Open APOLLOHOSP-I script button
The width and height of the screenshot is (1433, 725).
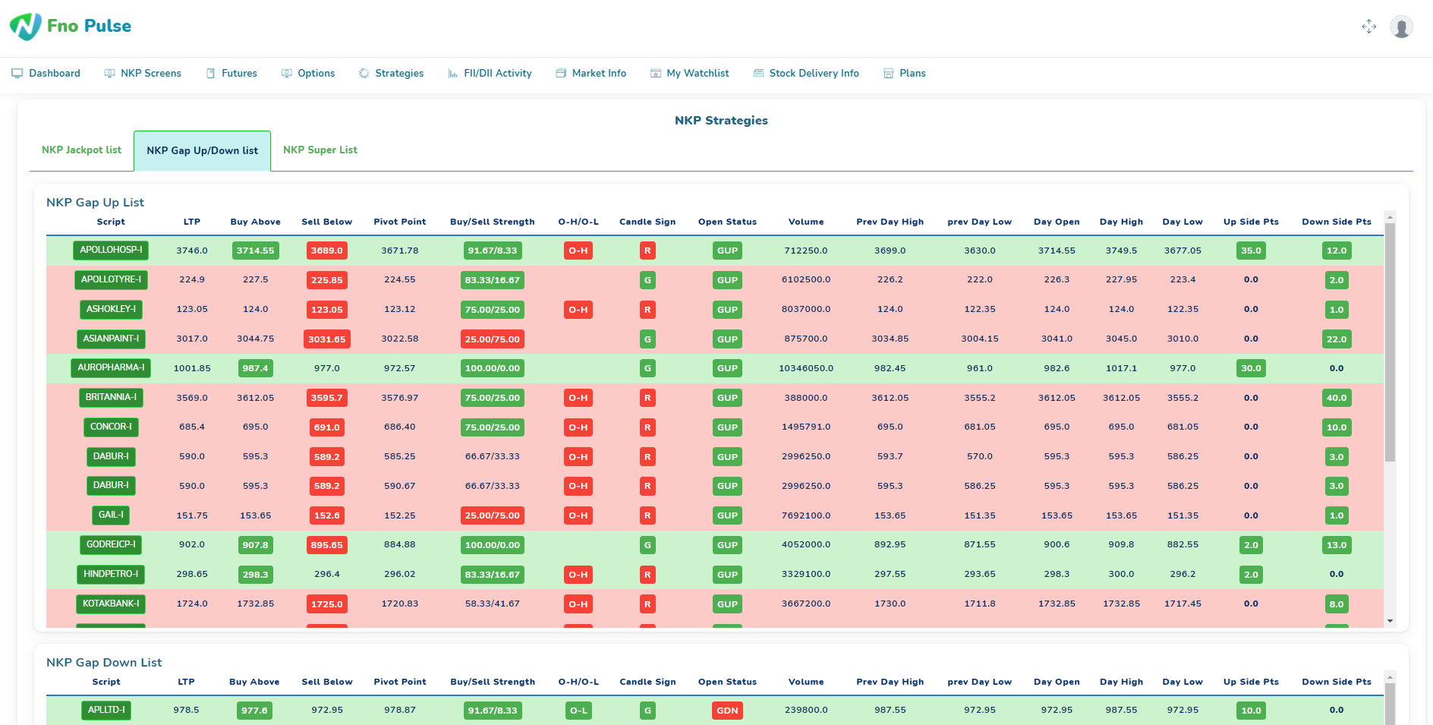[111, 251]
